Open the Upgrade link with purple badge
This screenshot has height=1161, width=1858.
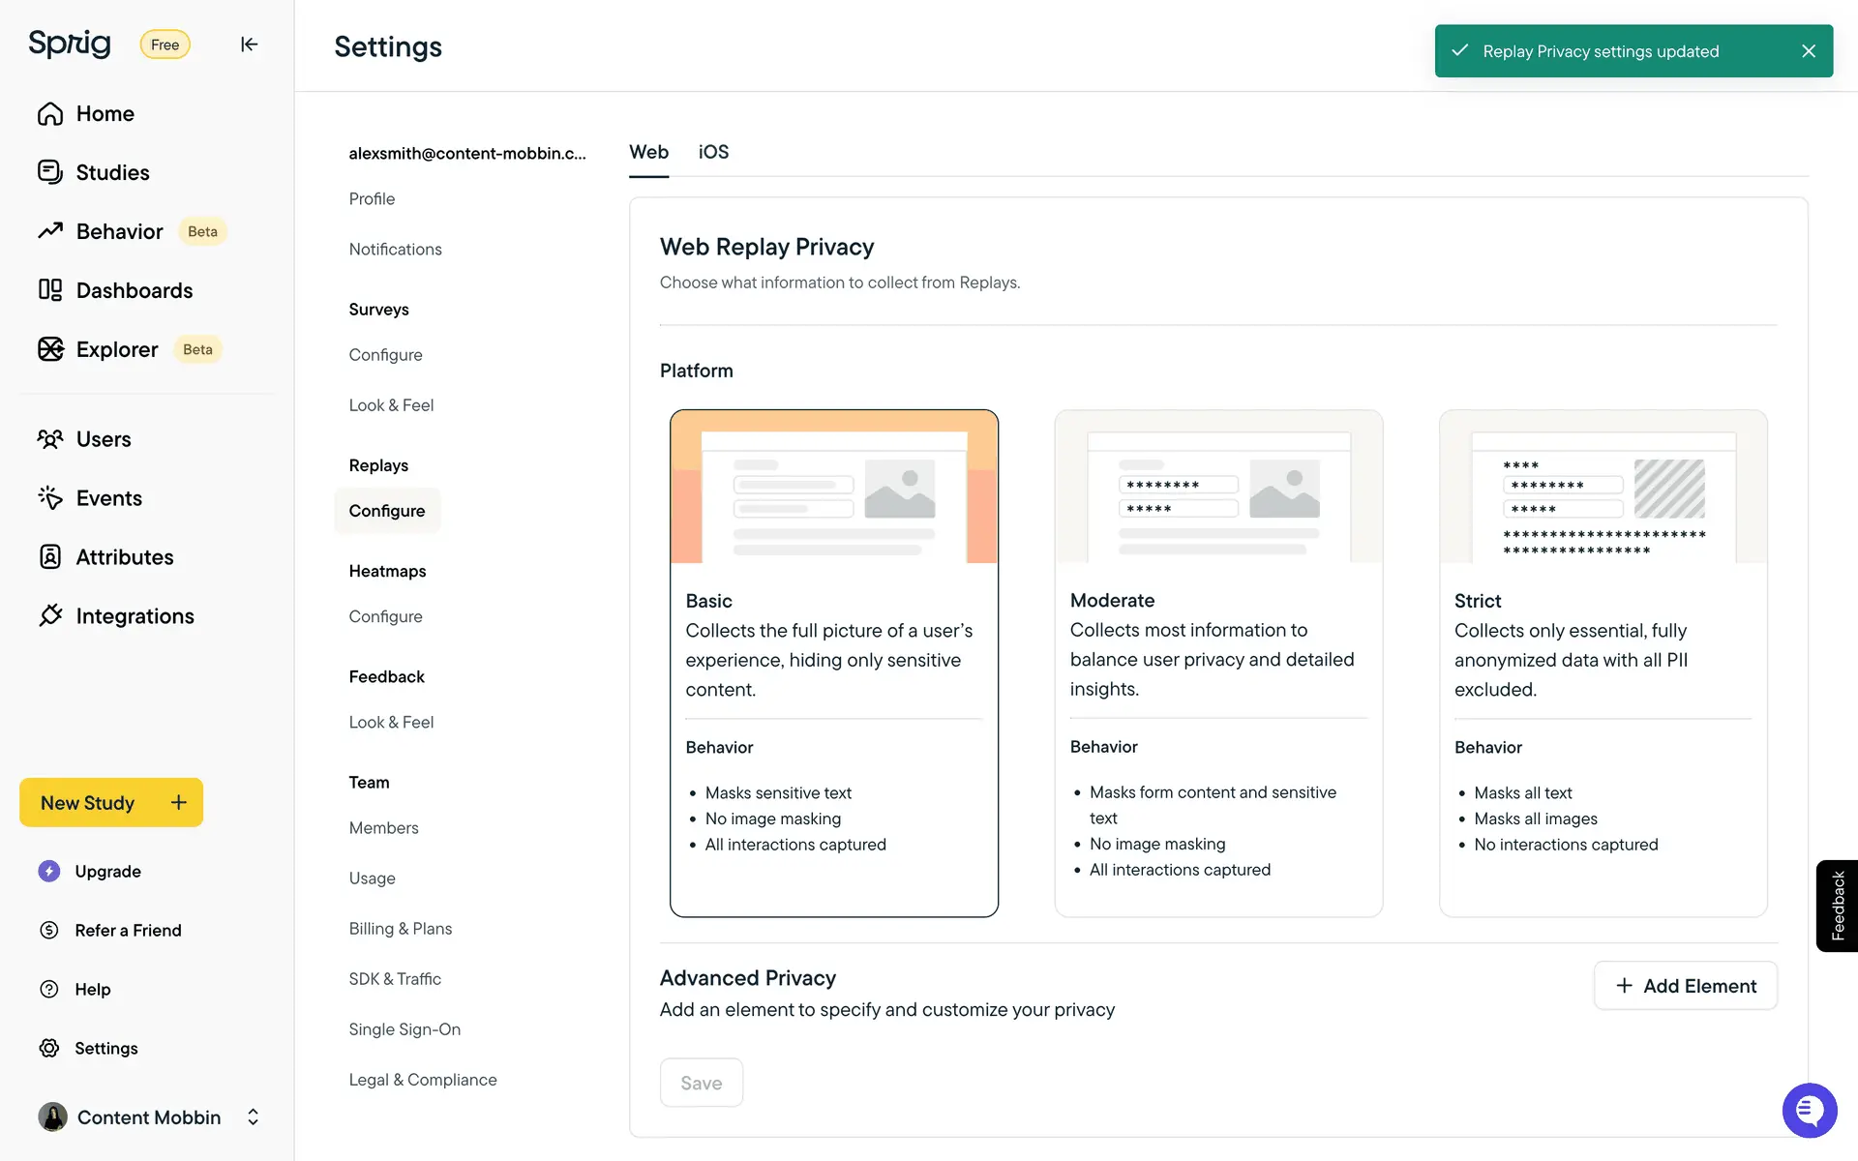[x=107, y=871]
